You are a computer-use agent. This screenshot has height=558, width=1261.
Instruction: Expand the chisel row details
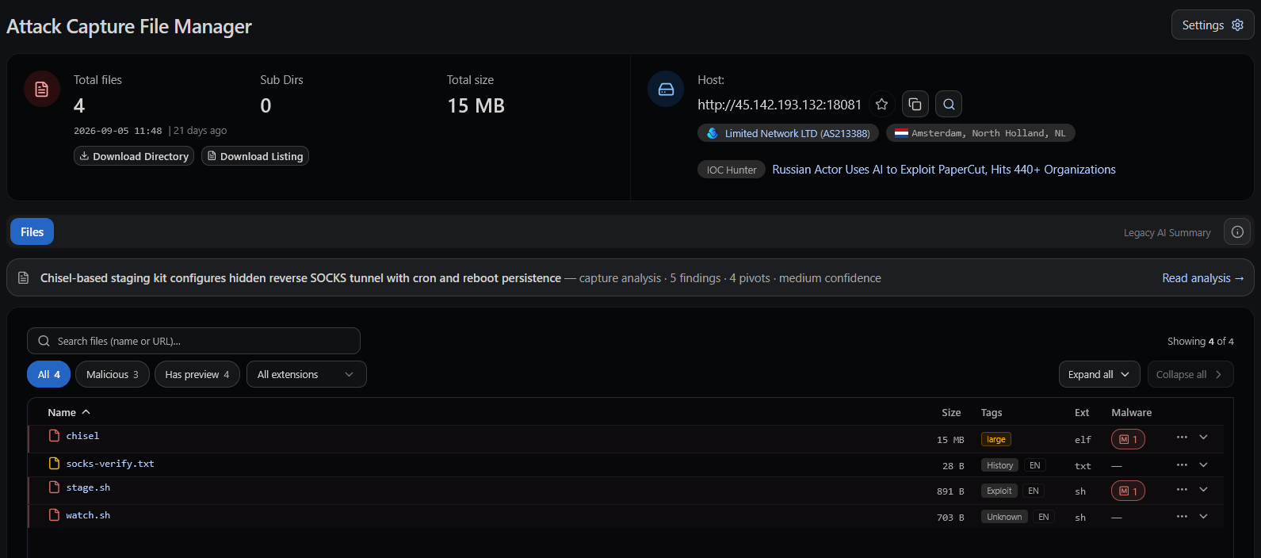coord(1203,437)
